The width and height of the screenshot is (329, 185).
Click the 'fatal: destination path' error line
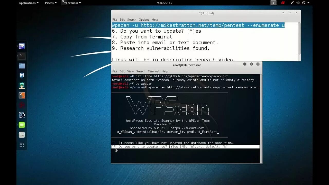point(184,80)
